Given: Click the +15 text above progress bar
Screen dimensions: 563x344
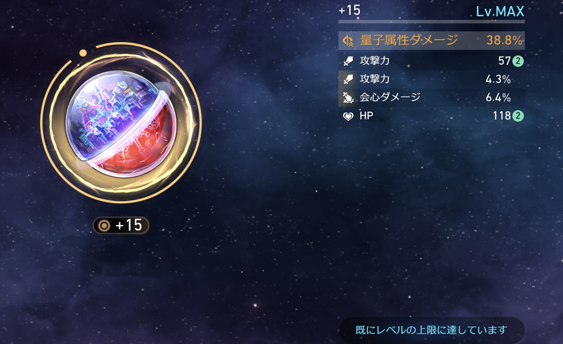Looking at the screenshot, I should coord(349,10).
